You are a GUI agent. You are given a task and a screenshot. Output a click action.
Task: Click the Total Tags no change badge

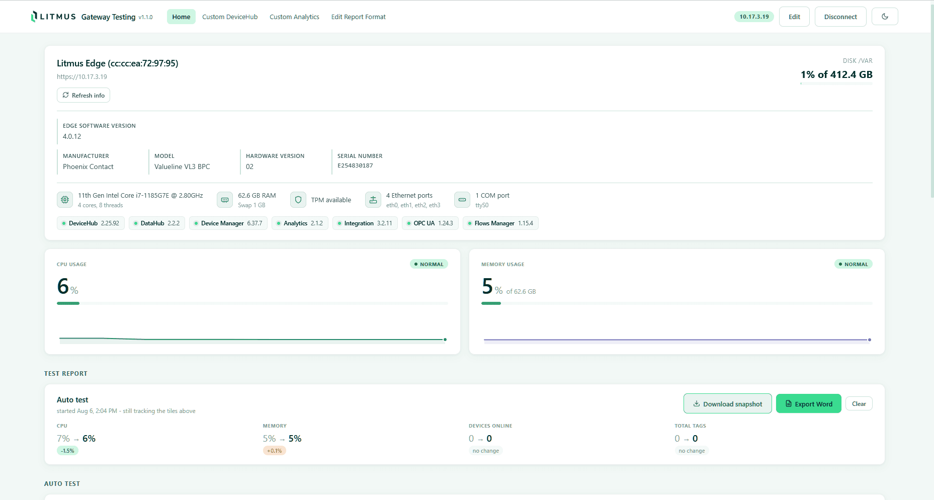coord(692,451)
